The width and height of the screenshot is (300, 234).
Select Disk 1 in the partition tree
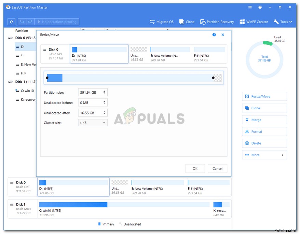[x=22, y=82]
